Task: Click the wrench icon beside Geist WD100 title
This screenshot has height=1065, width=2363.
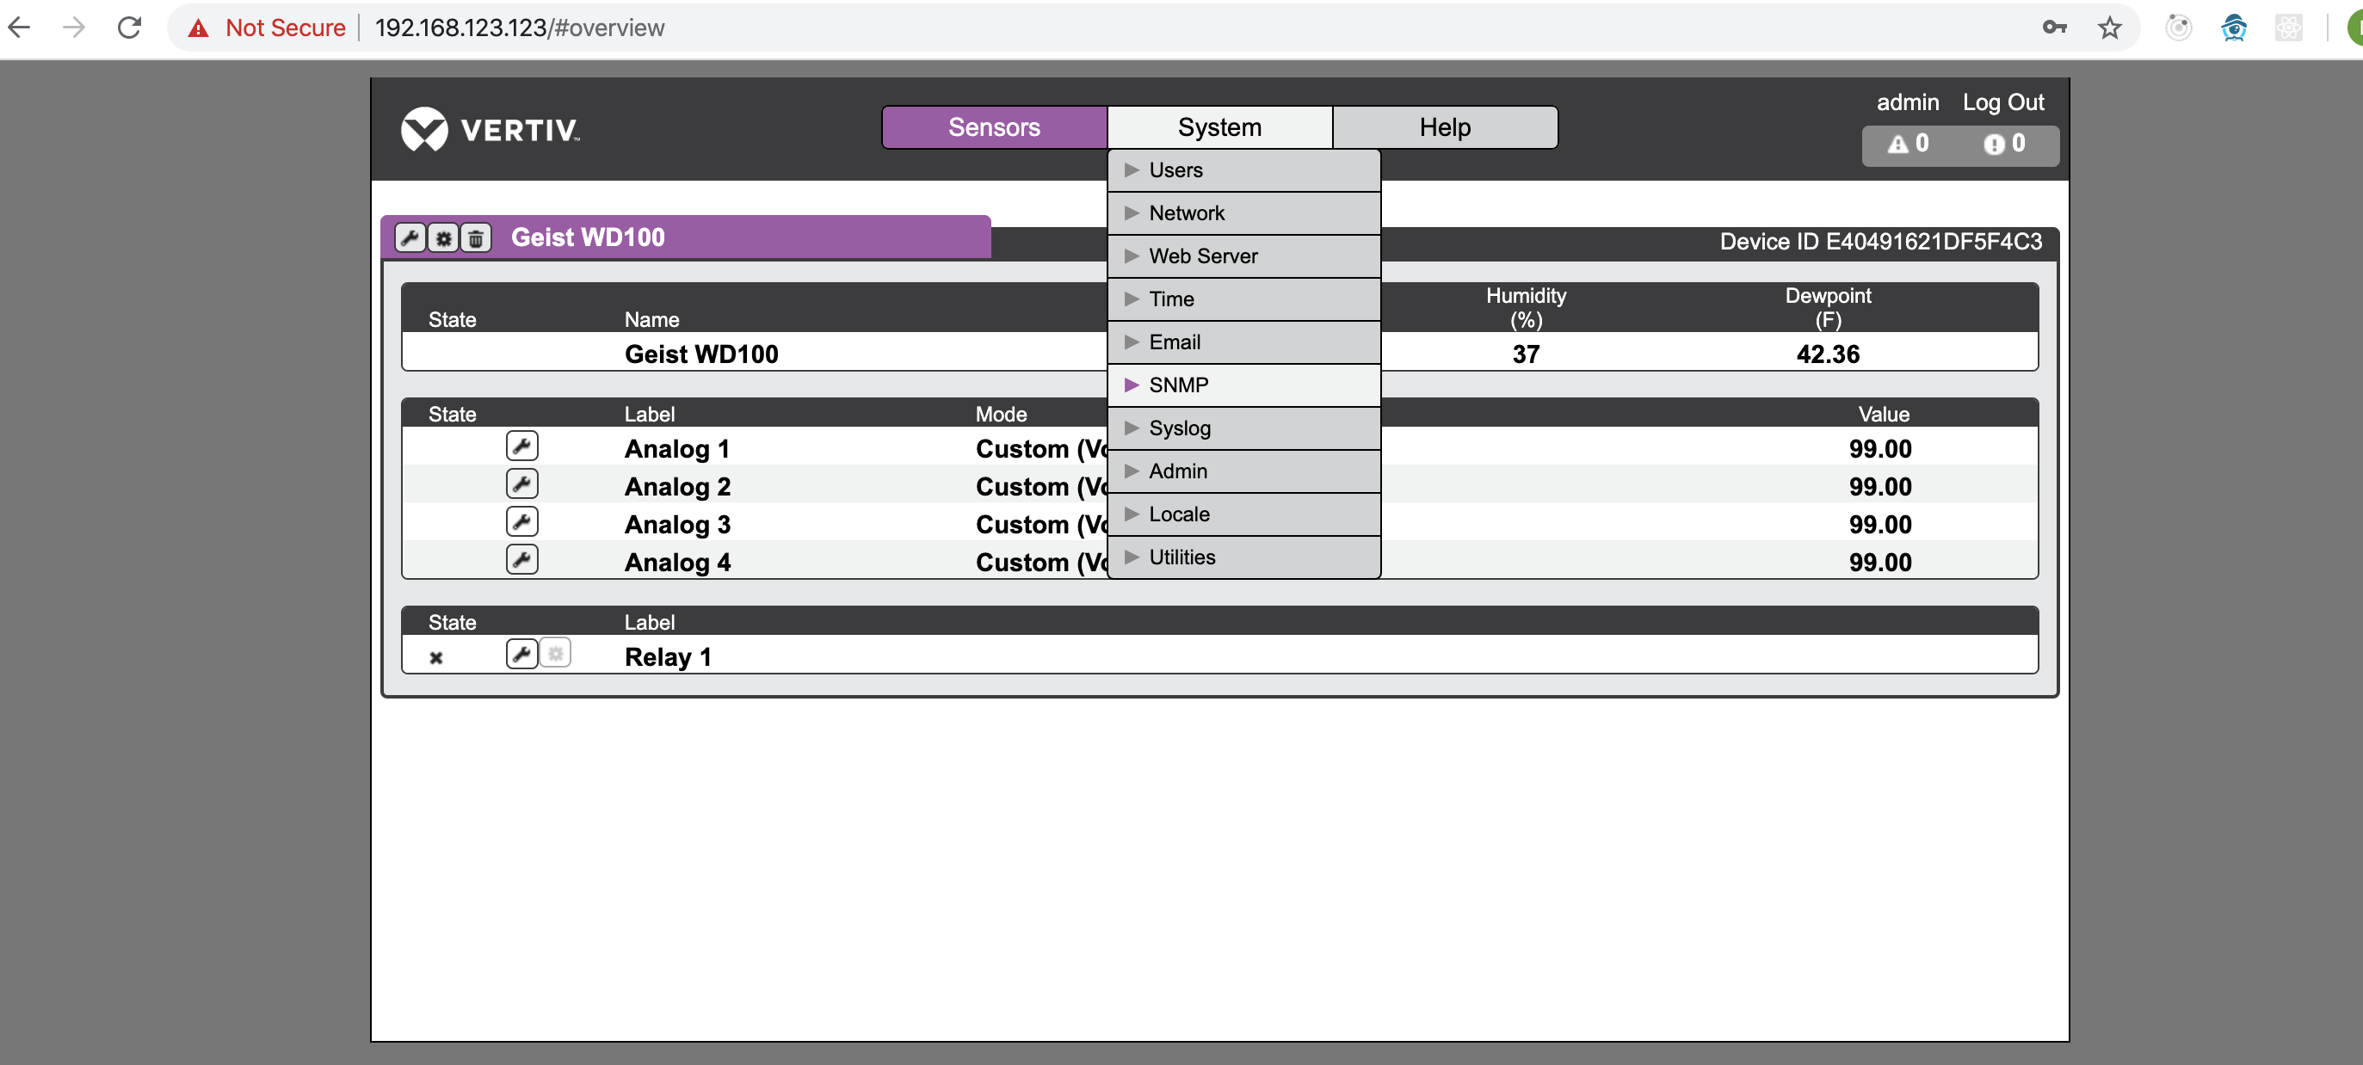Action: 409,237
